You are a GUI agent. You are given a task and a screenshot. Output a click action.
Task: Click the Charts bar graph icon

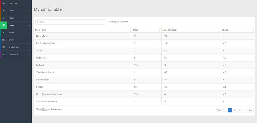(4, 40)
